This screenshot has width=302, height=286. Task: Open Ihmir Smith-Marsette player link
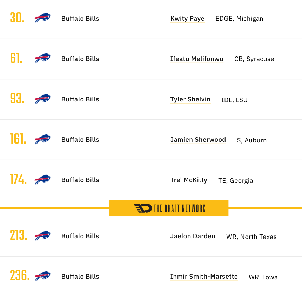(x=204, y=277)
